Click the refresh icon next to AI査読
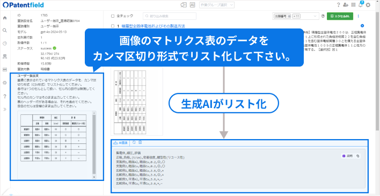 pos(134,142)
